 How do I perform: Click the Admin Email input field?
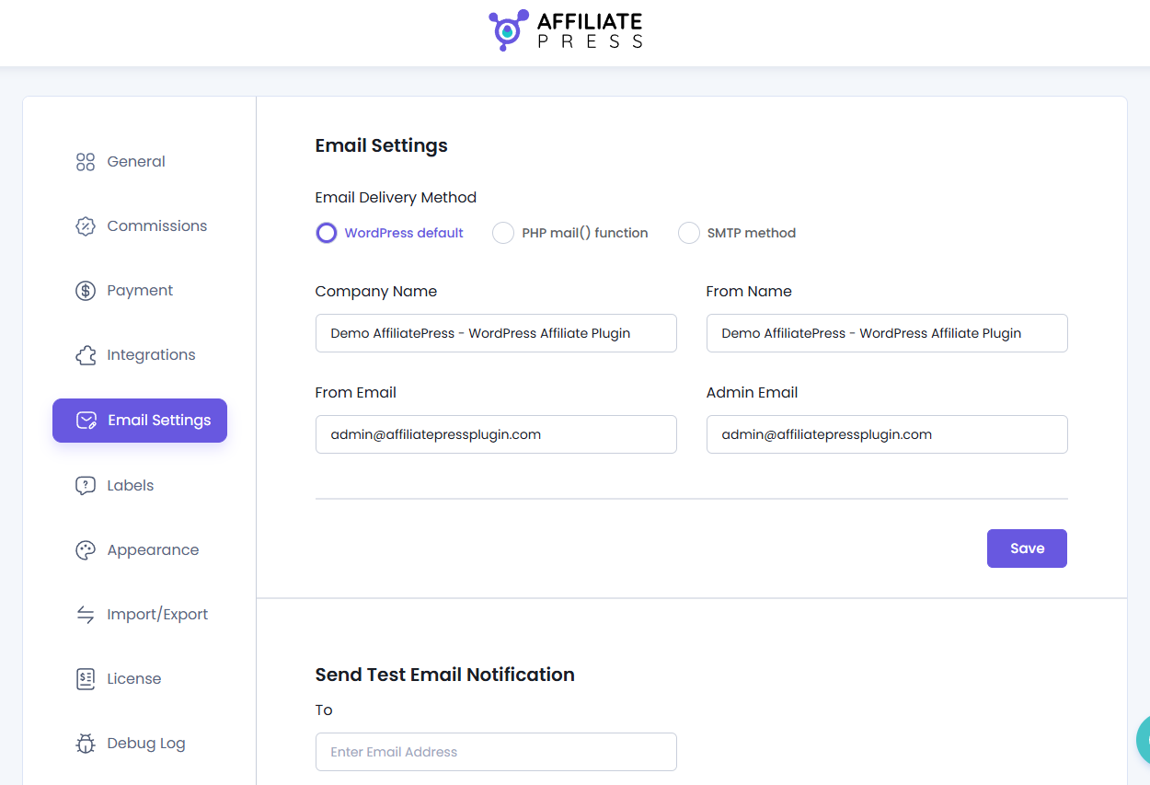pos(887,434)
